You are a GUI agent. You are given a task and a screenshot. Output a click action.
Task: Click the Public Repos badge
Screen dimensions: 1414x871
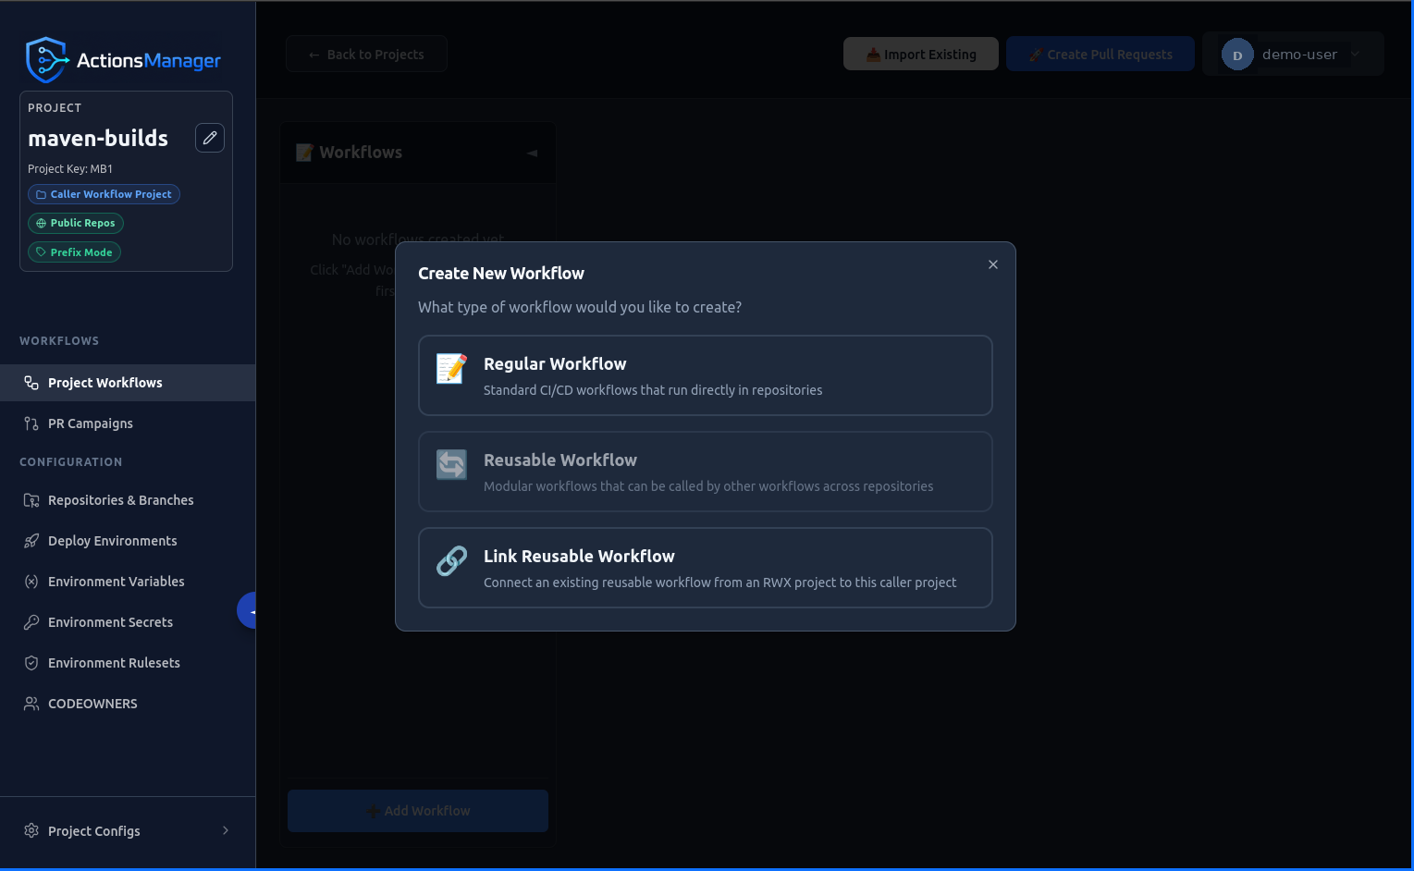(76, 223)
